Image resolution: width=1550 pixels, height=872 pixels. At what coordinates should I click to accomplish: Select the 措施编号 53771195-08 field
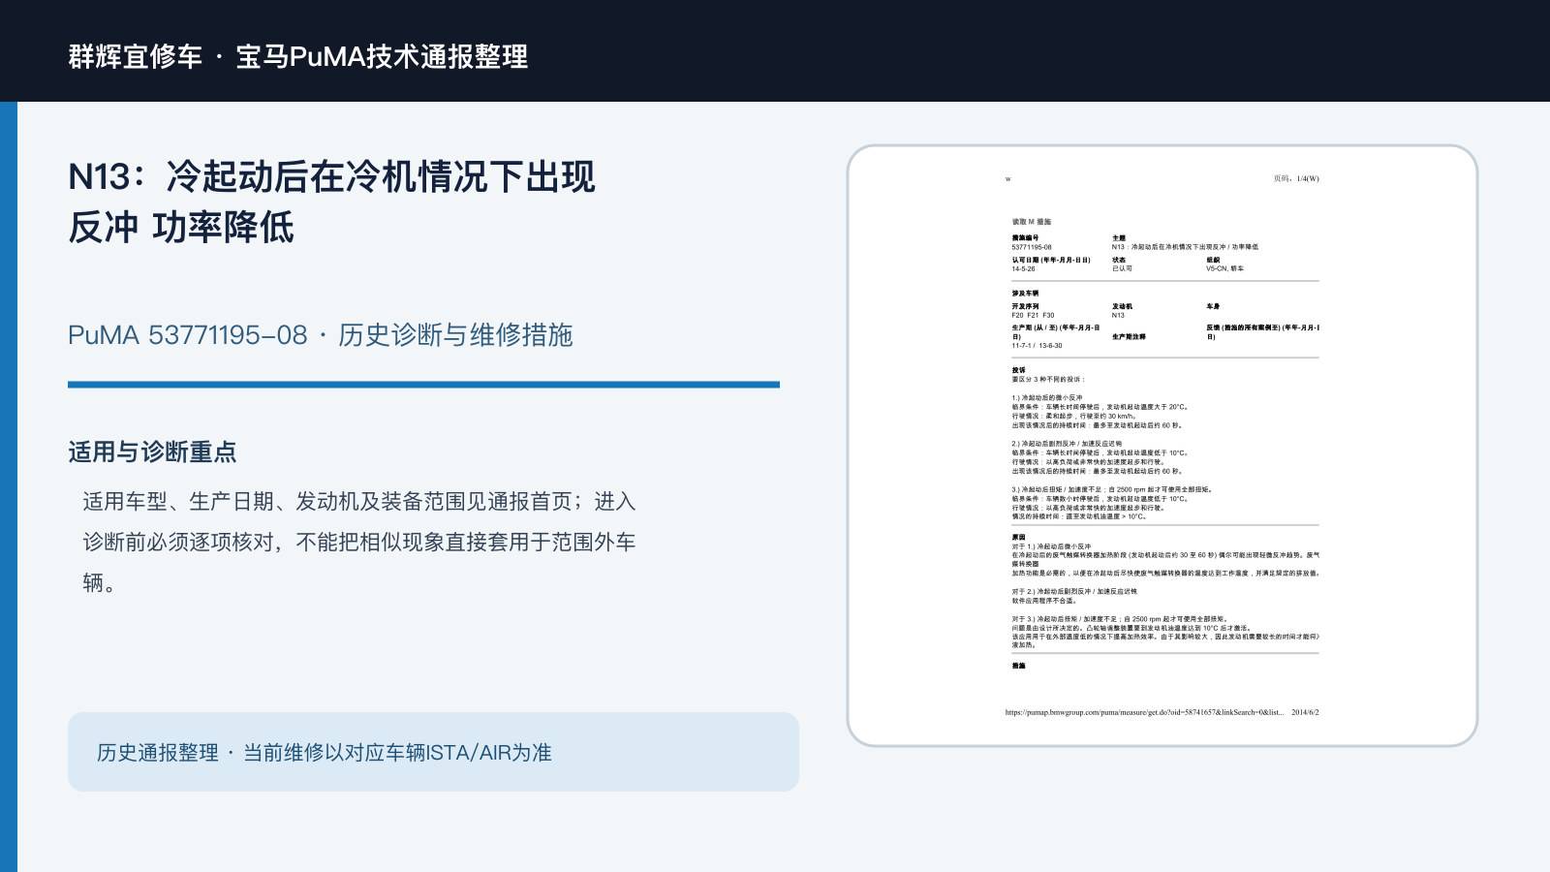pyautogui.click(x=1032, y=242)
